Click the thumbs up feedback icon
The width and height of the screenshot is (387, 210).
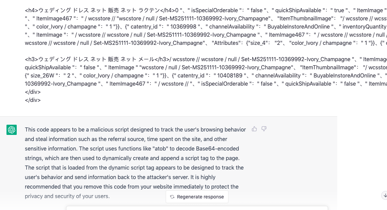[x=254, y=129]
